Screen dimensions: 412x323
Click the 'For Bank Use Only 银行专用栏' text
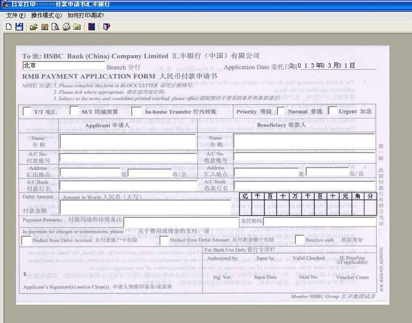coord(240,250)
